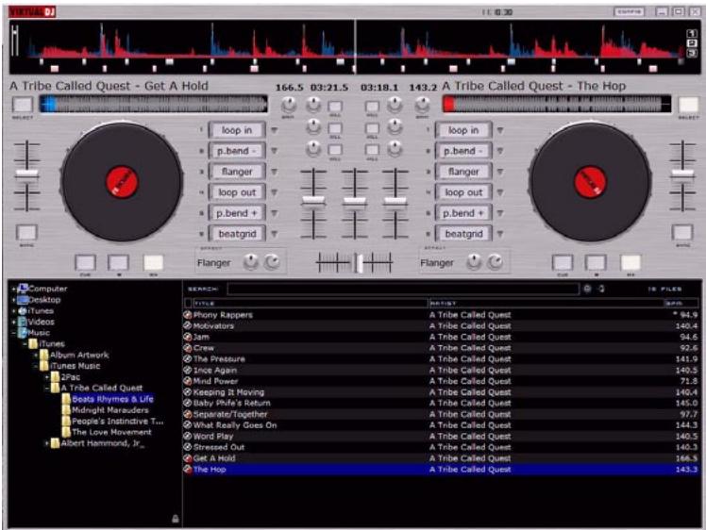Open dropdown beside The Hop p.bend +
The image size is (706, 530).
pyautogui.click(x=500, y=213)
